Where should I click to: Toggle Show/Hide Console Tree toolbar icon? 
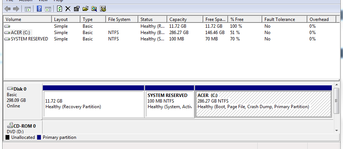pyautogui.click(x=28, y=9)
